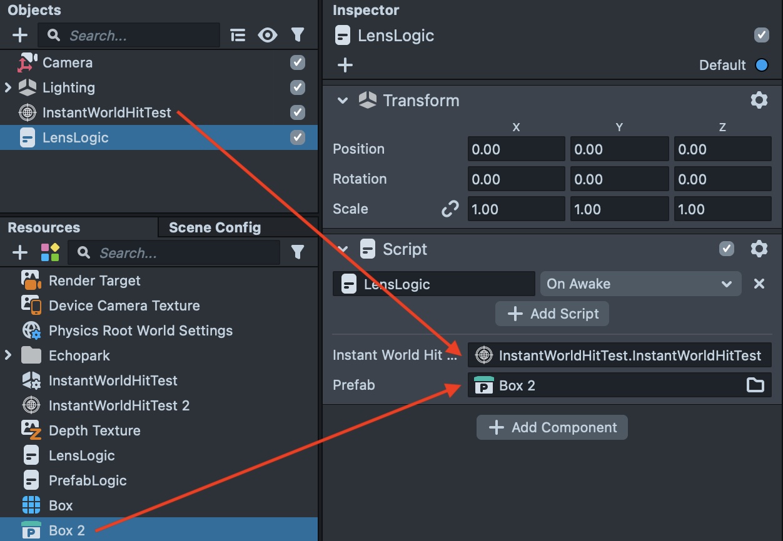Toggle InstantWorldHitTest object enabled checkbox
The image size is (783, 541).
(x=298, y=112)
